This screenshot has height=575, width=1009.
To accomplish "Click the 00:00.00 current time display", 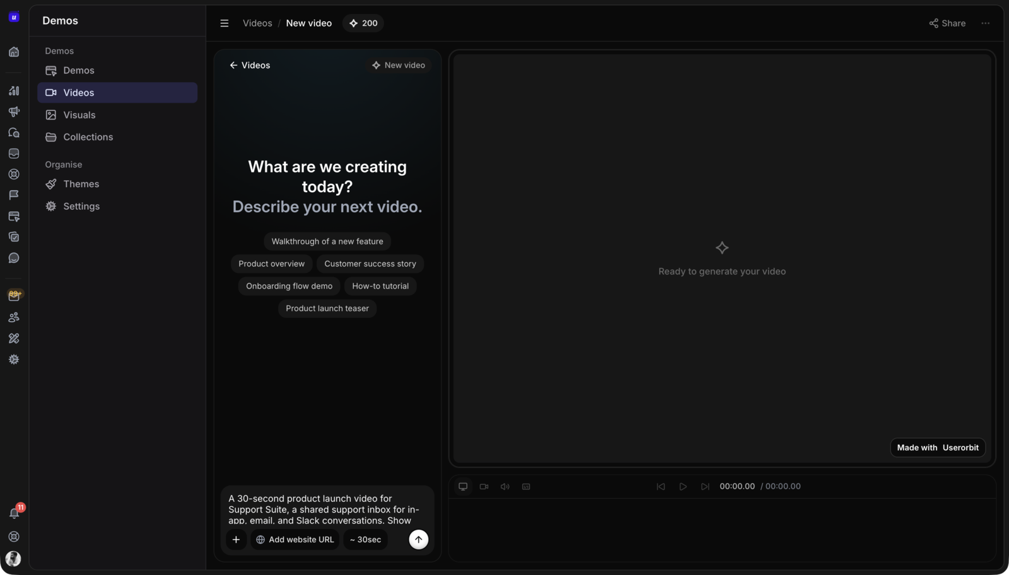I will tap(737, 486).
